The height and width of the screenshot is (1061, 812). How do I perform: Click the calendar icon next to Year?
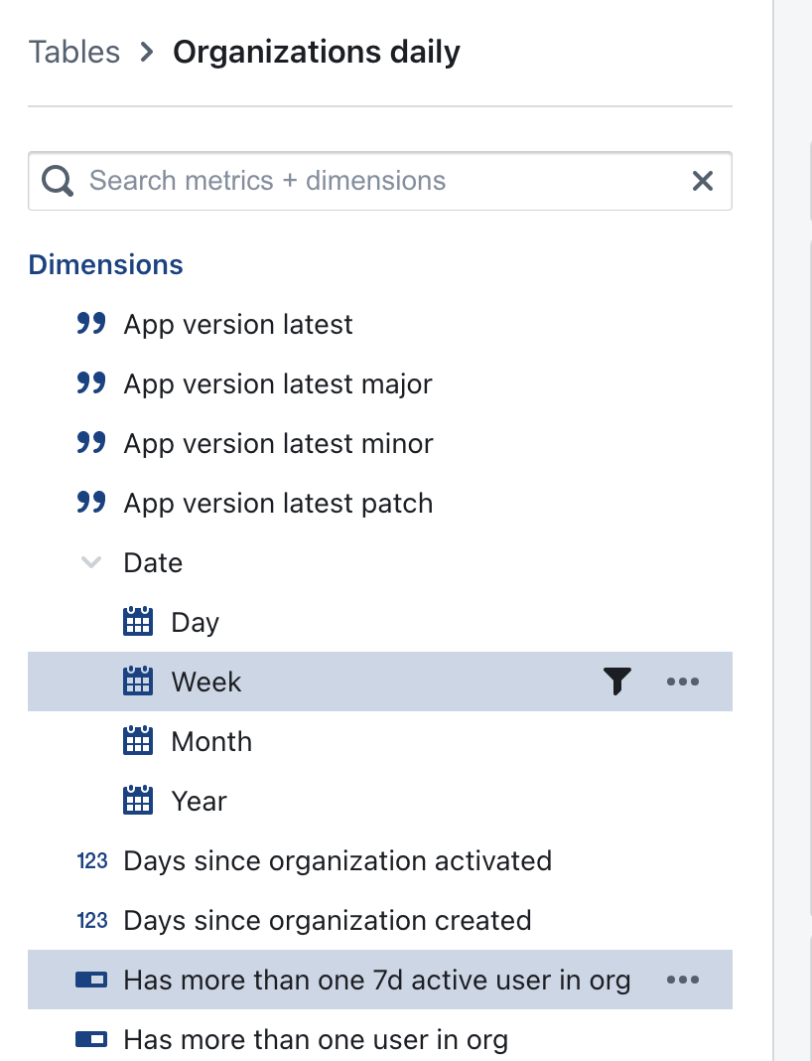(x=138, y=801)
